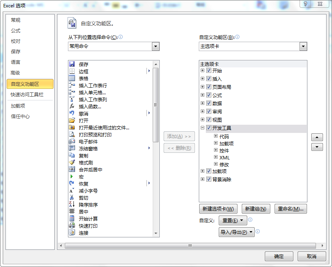Click Calculate Now (开始计算) calculator icon
The width and height of the screenshot is (332, 267).
click(x=72, y=218)
